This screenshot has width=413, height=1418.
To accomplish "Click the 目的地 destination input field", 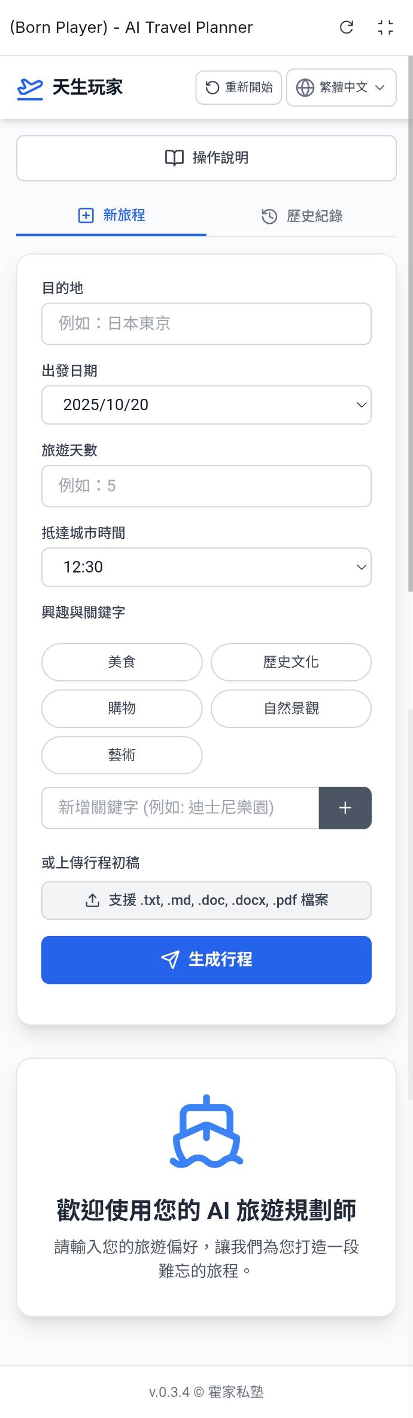I will 206,324.
